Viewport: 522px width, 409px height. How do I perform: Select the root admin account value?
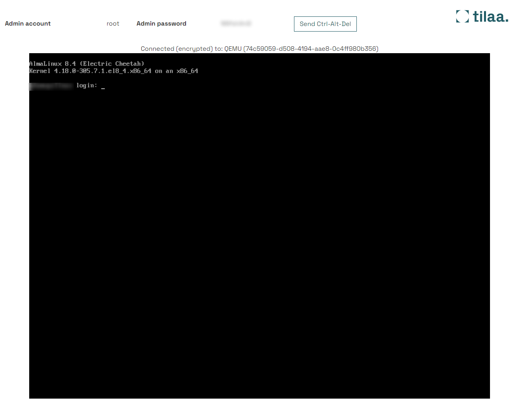(113, 24)
